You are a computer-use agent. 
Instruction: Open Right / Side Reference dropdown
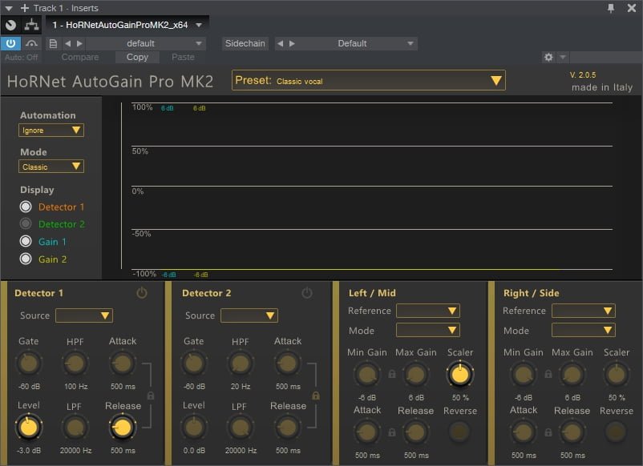pos(583,311)
